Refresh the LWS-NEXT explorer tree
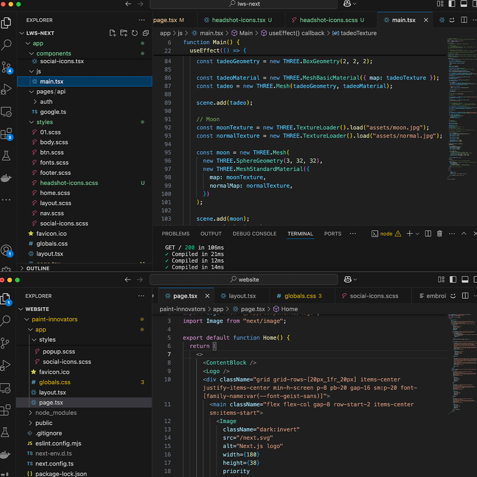477x477 pixels. [135, 33]
